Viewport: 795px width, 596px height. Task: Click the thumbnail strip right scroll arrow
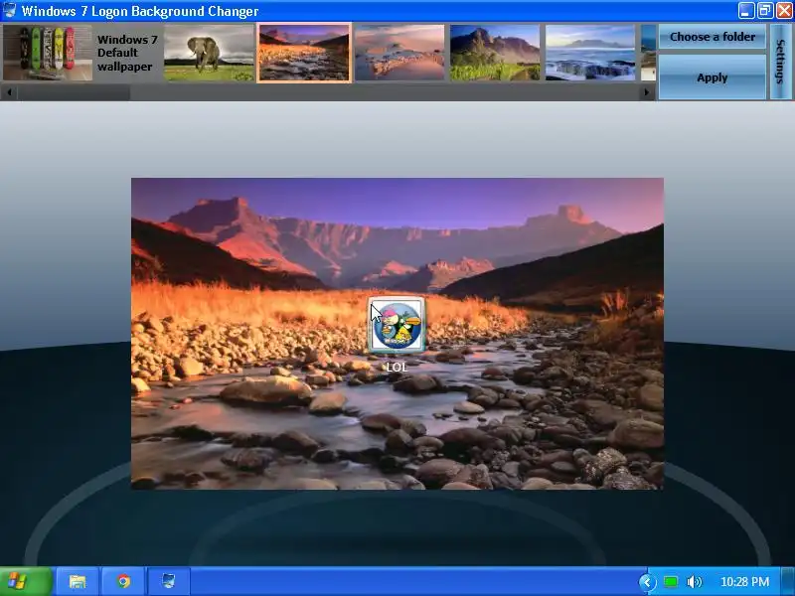[x=647, y=92]
